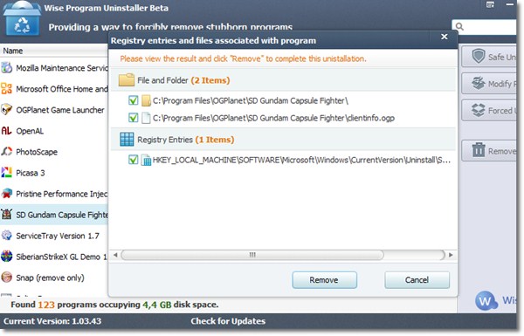Screen dimensions: 524x336
Task: Click the Safe Uninstall button
Action: (489, 57)
